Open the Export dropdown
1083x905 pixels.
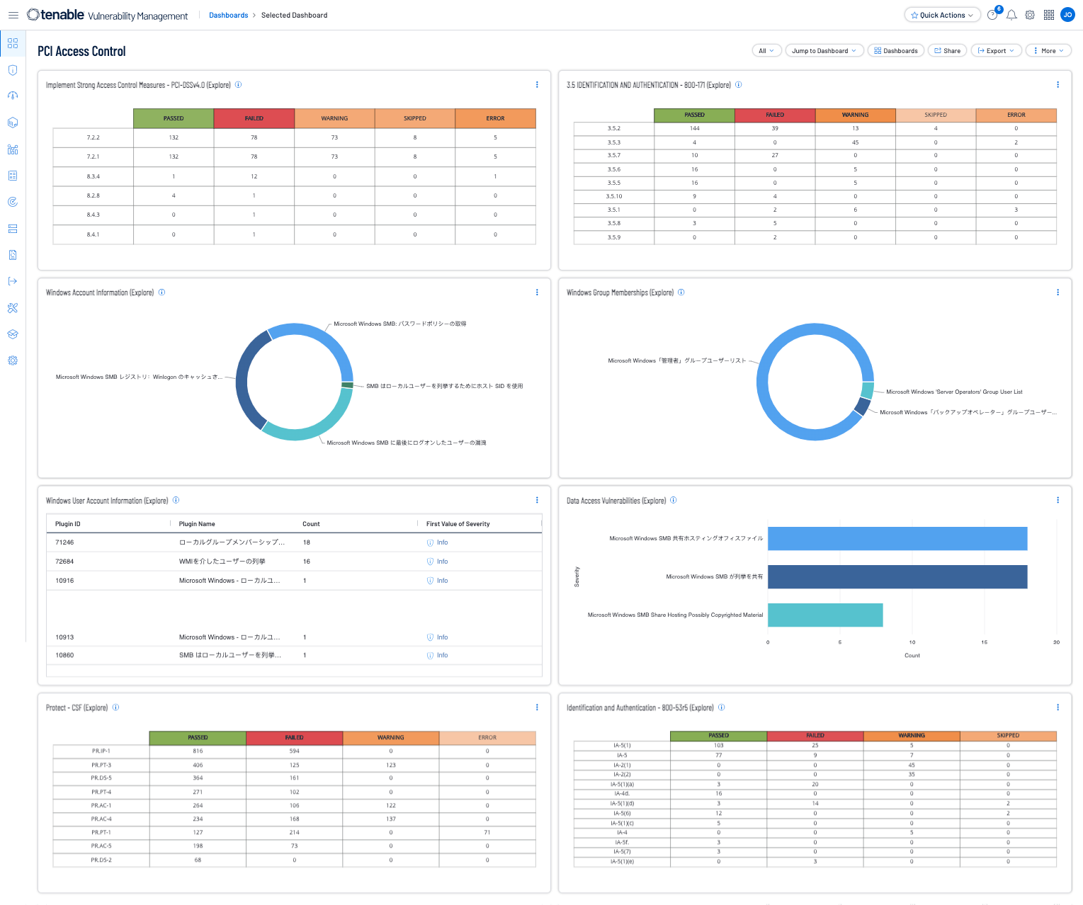[996, 51]
